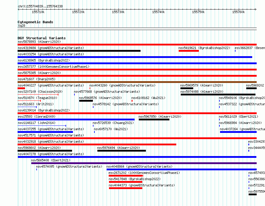Click the esv2671202 1000Genomes variant label

coord(144,173)
